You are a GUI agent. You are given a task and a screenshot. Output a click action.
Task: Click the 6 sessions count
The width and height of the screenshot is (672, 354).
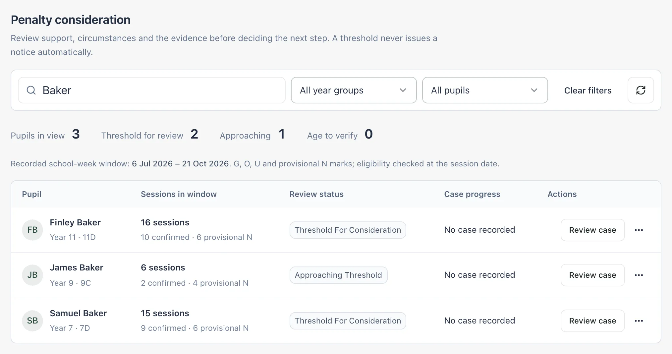pyautogui.click(x=163, y=267)
